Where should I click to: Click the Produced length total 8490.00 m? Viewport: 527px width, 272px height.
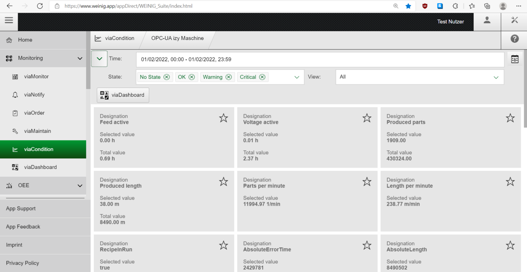[112, 222]
